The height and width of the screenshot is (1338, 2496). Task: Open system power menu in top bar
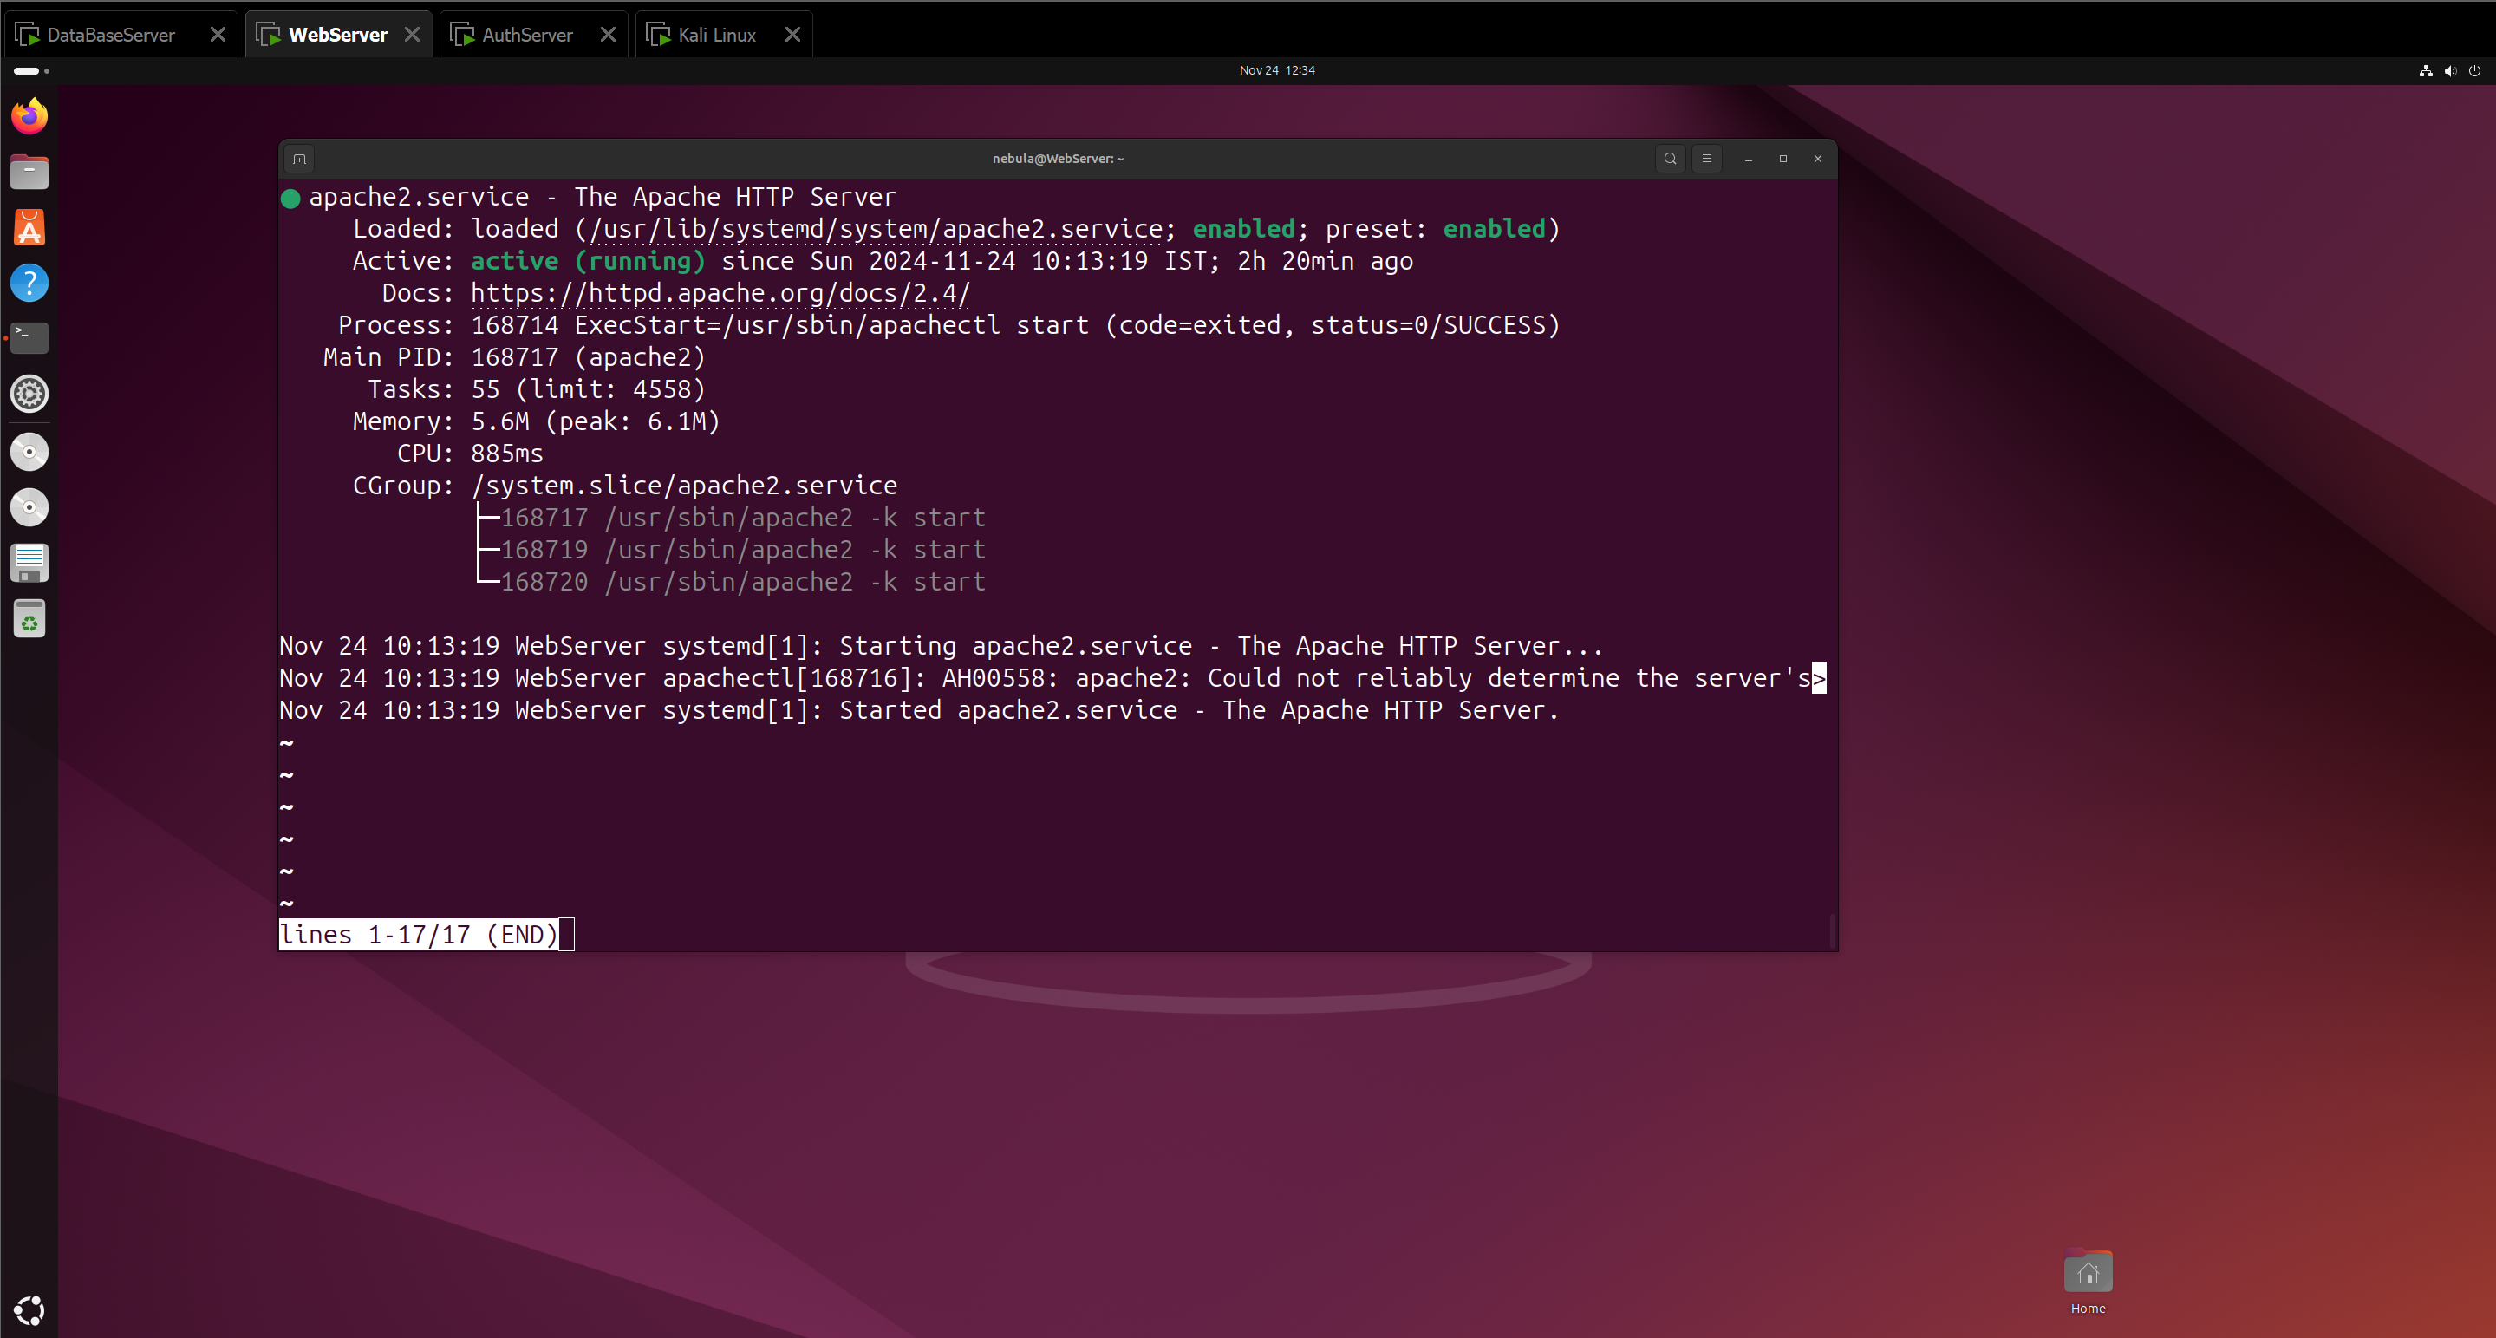pos(2473,69)
